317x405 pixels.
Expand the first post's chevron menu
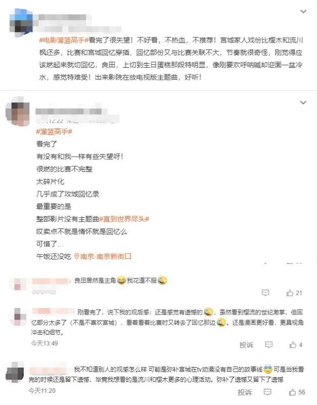(x=303, y=11)
